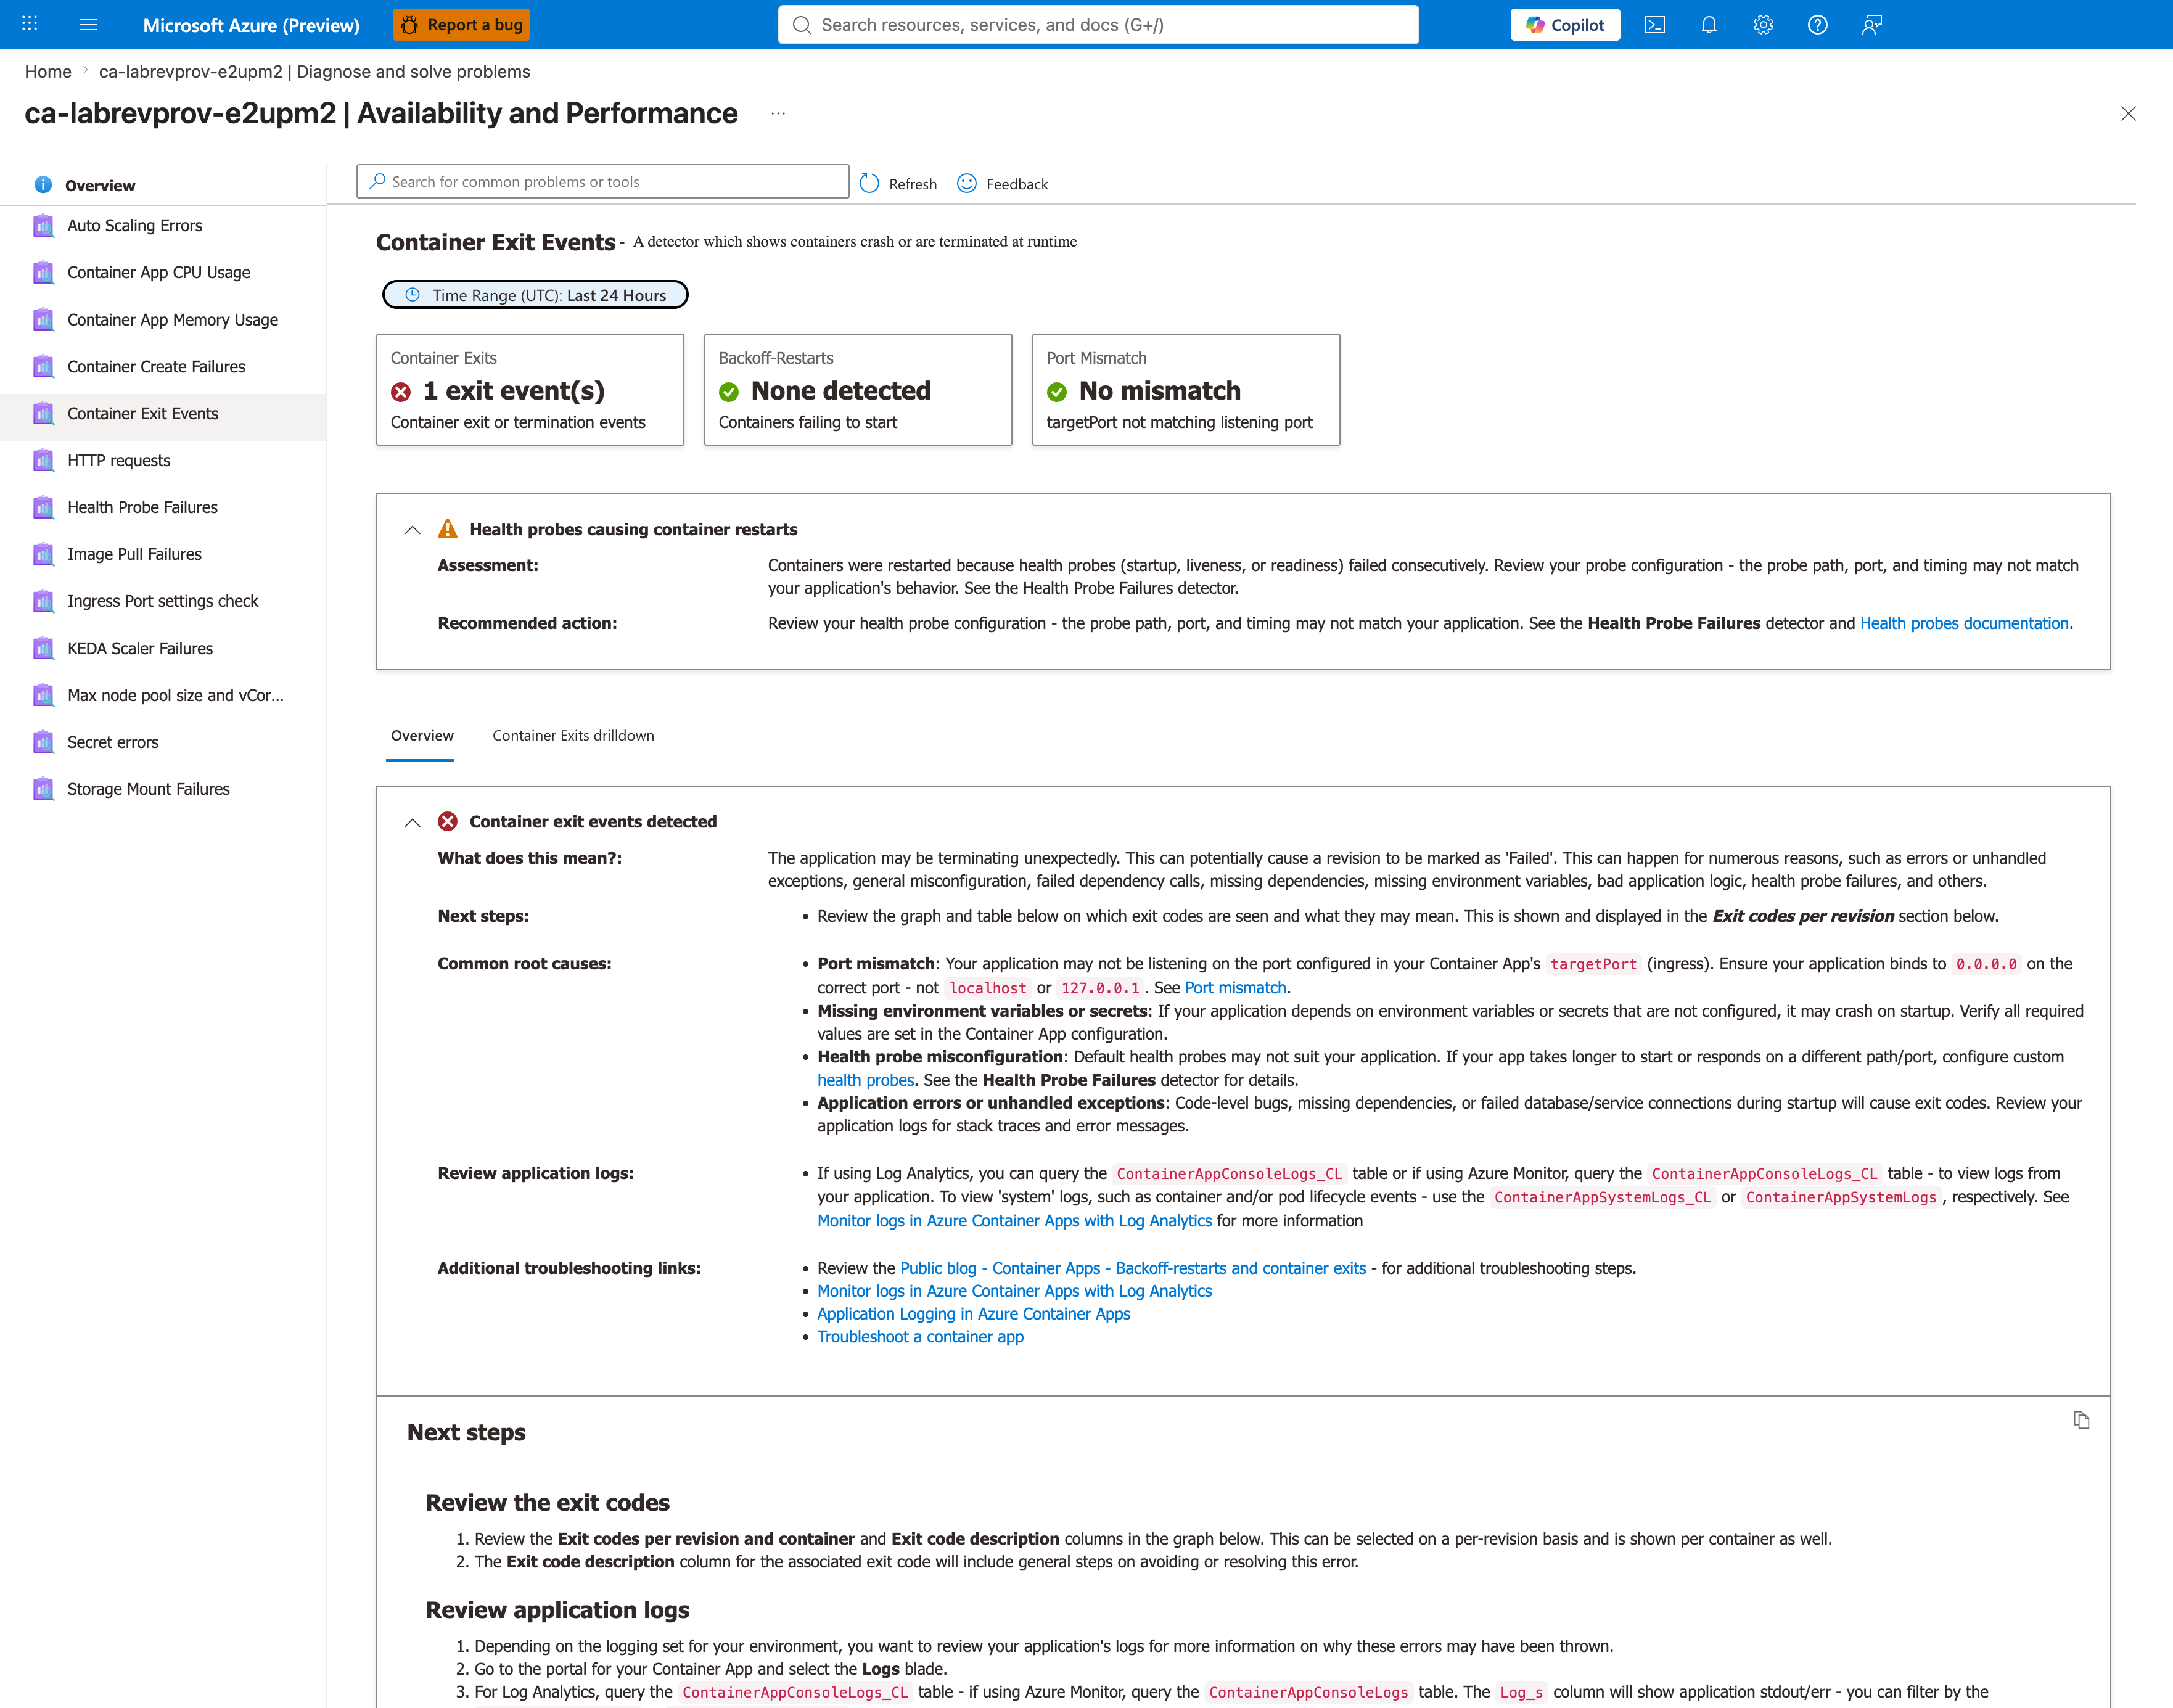Click the Container Exits 1 exit event(s) card

[x=530, y=390]
